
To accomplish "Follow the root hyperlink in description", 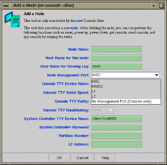I will [x=79, y=21].
